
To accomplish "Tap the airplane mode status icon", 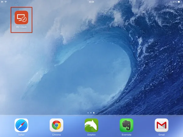I will (x=2, y=2).
